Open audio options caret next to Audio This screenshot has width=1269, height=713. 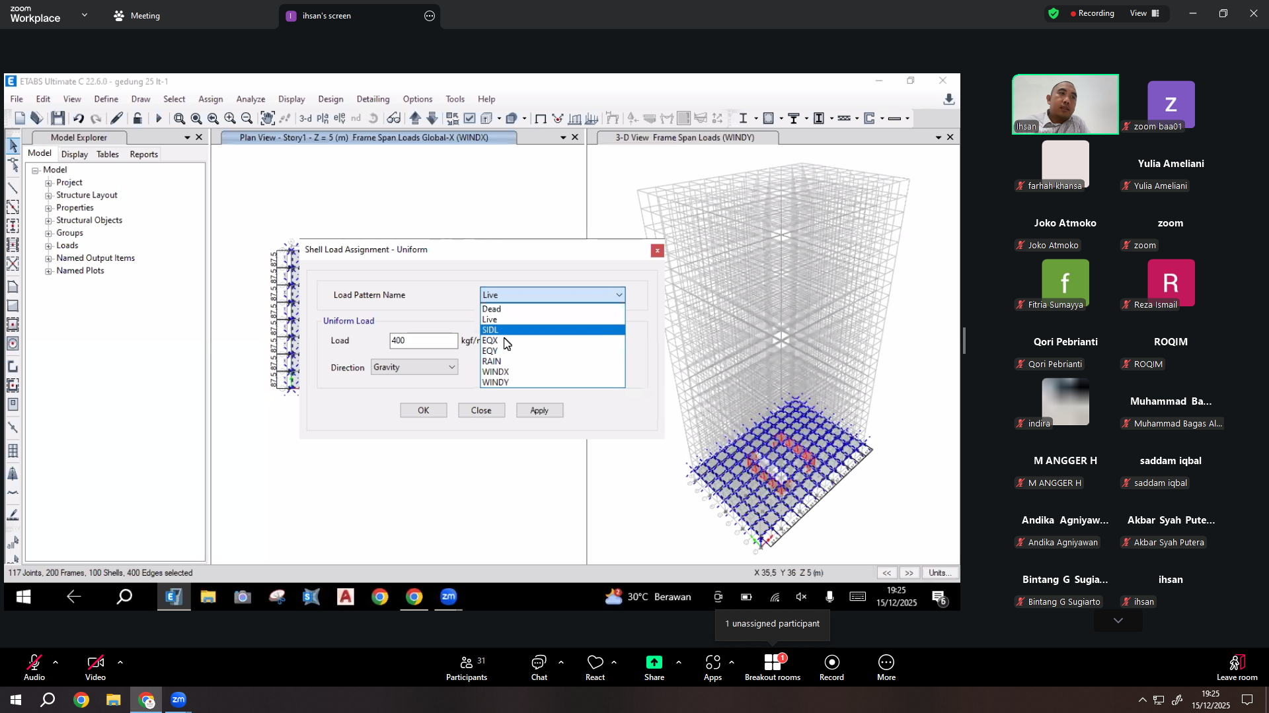click(56, 662)
